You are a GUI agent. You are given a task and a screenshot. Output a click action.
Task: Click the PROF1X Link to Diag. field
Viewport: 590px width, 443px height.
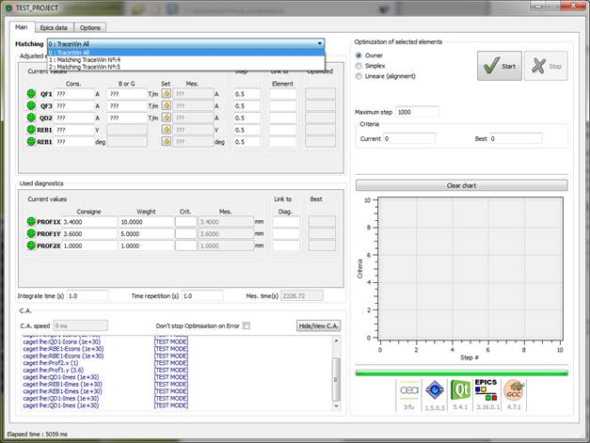pyautogui.click(x=286, y=222)
